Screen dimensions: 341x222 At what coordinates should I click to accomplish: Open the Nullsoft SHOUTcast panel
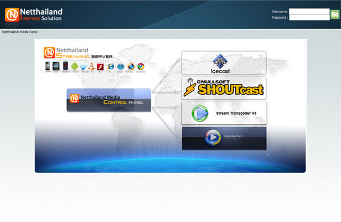[x=224, y=88]
